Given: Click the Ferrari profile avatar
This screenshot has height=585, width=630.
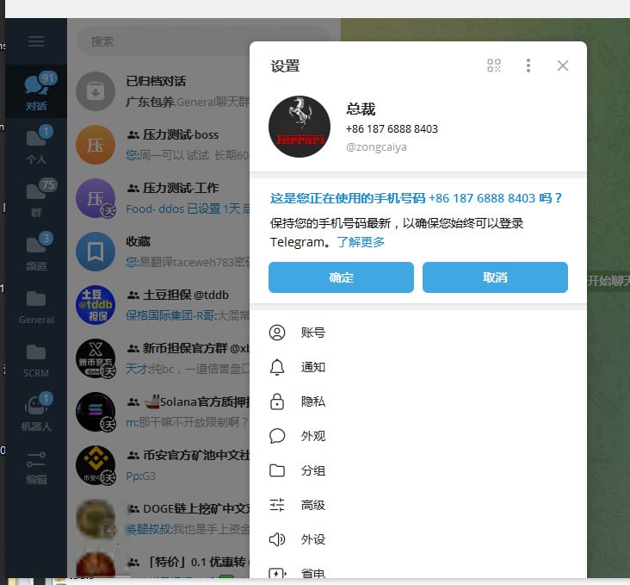Looking at the screenshot, I should (x=300, y=127).
